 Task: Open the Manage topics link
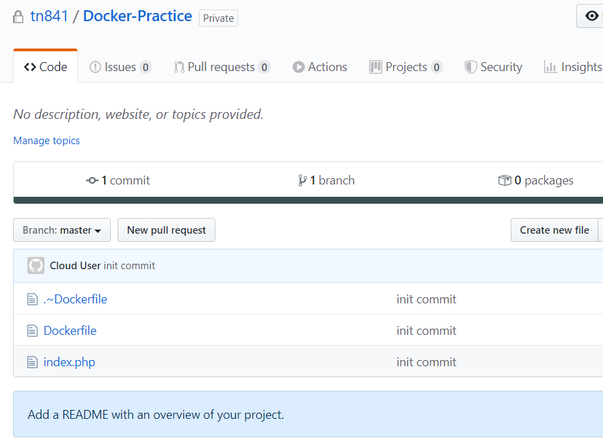(46, 140)
